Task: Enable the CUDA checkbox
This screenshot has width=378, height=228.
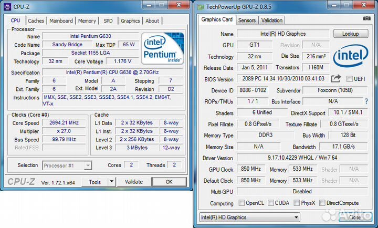Action: point(271,203)
